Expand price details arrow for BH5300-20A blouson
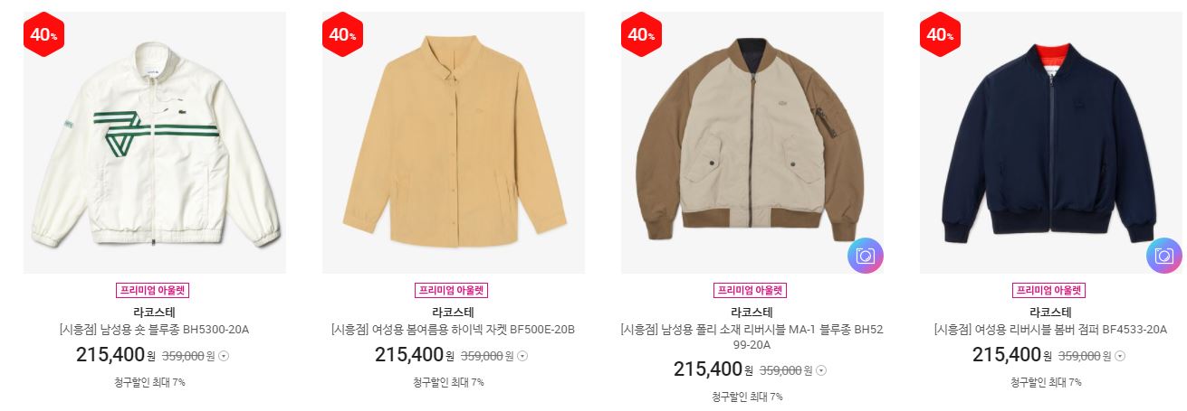The width and height of the screenshot is (1187, 411). tap(225, 356)
